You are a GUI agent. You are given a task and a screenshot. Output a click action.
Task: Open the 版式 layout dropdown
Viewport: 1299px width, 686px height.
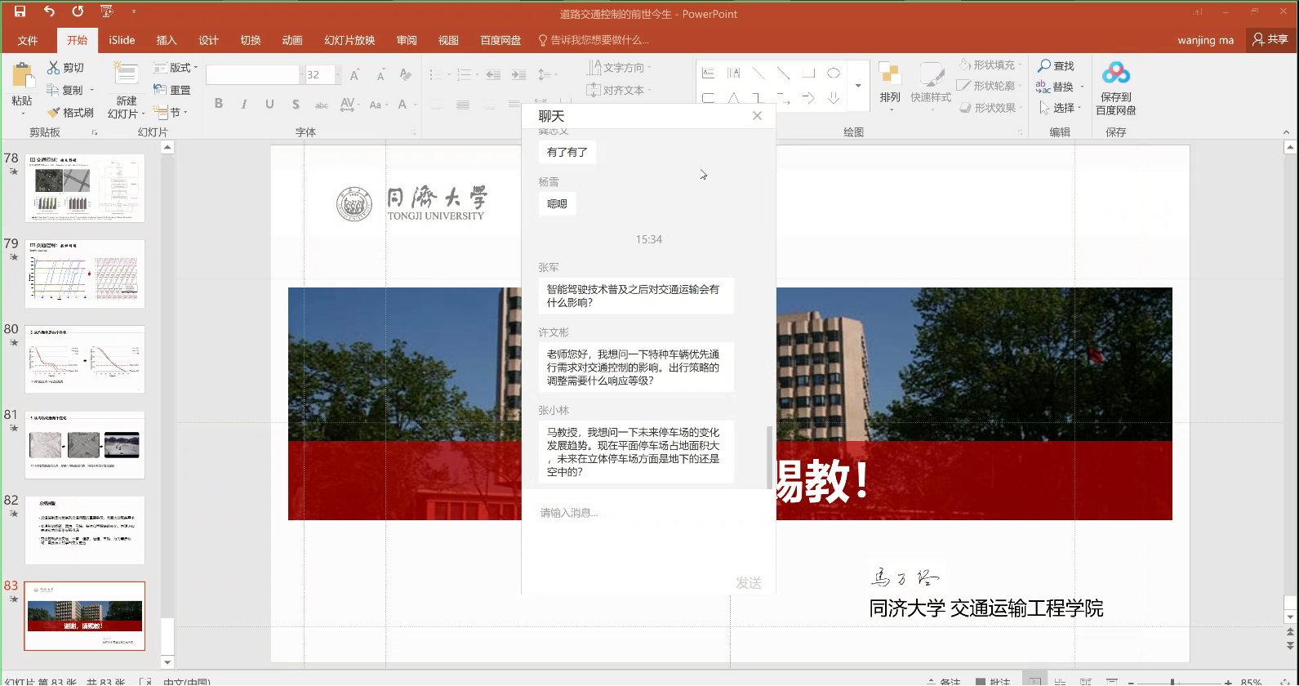(176, 68)
